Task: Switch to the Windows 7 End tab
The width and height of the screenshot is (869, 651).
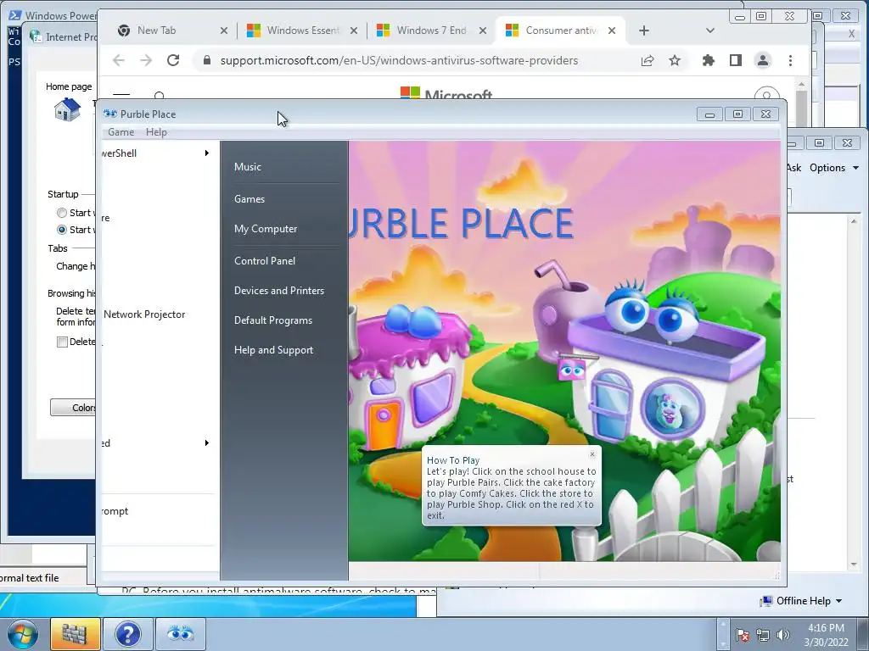Action: [431, 31]
